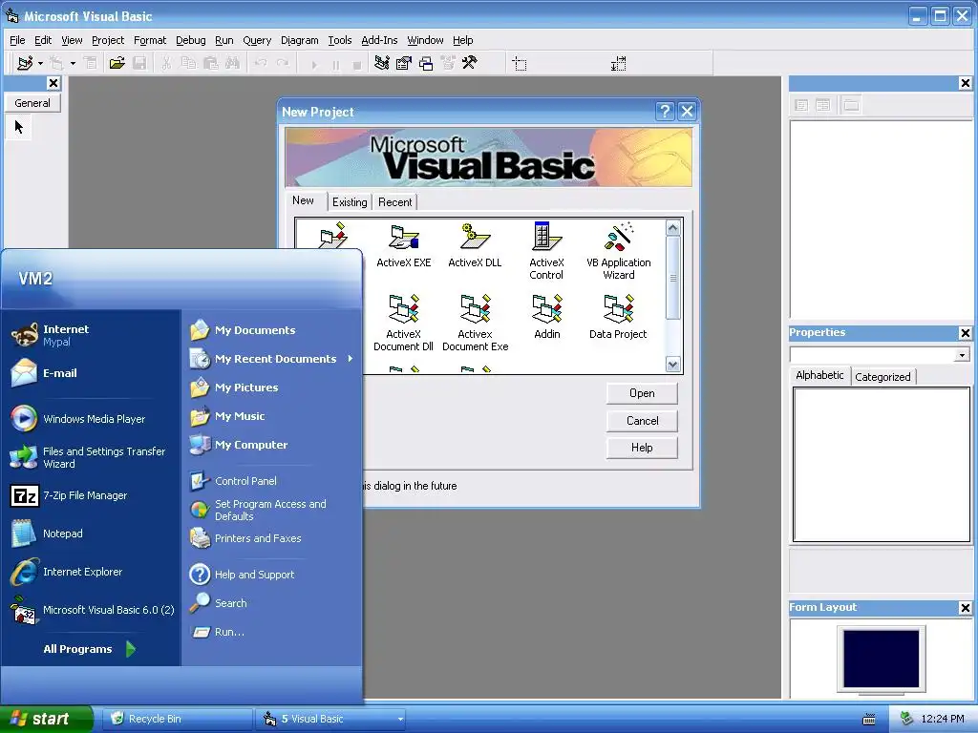Select the VB Application Wizard icon

[x=618, y=251]
